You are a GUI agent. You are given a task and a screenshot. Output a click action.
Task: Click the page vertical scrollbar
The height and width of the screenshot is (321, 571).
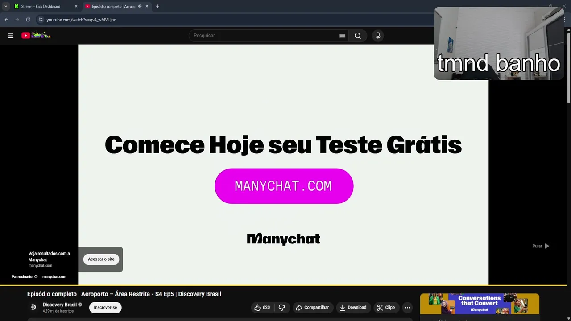pyautogui.click(x=568, y=67)
